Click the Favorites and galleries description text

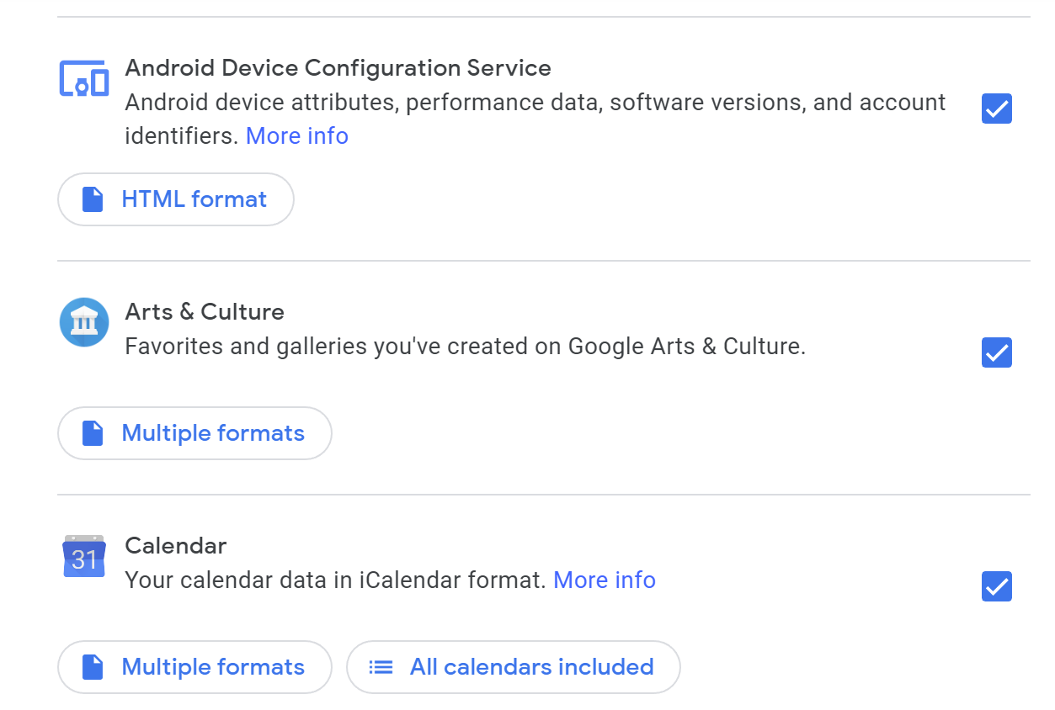465,347
